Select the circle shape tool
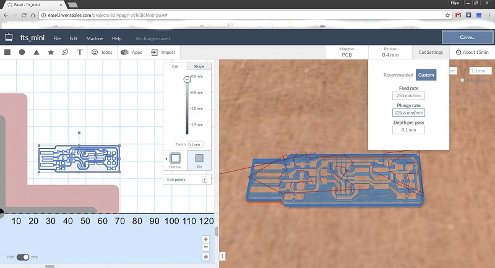 [22, 52]
